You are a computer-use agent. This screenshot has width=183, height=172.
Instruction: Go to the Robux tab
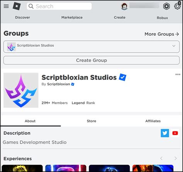coord(162,18)
